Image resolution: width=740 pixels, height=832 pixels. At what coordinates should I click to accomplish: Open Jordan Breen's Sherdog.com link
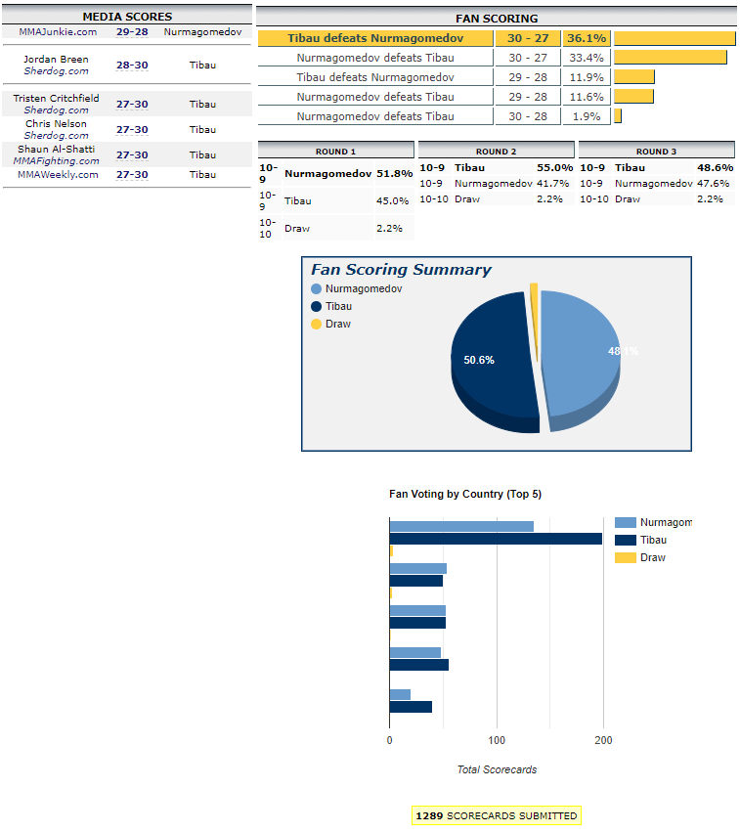tap(57, 71)
